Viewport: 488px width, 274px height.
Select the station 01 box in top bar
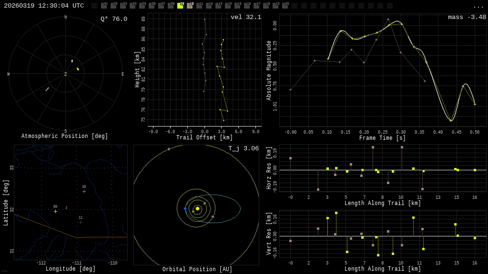(x=104, y=6)
